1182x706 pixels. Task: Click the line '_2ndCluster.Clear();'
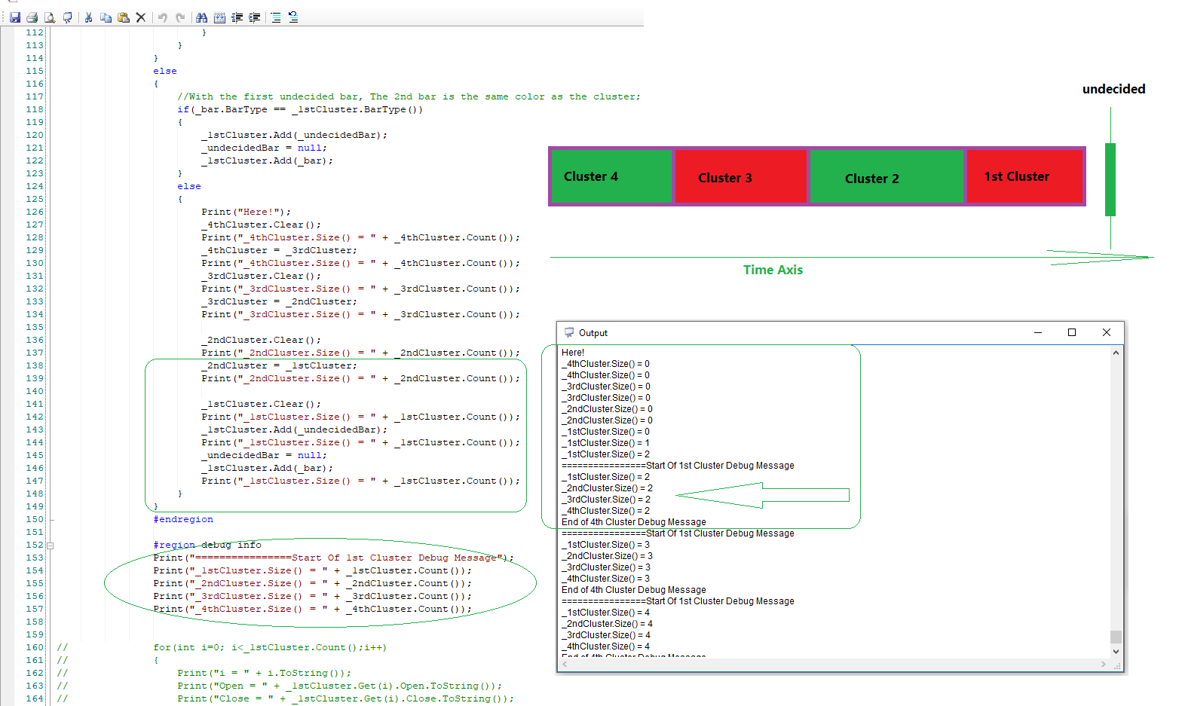(x=261, y=340)
